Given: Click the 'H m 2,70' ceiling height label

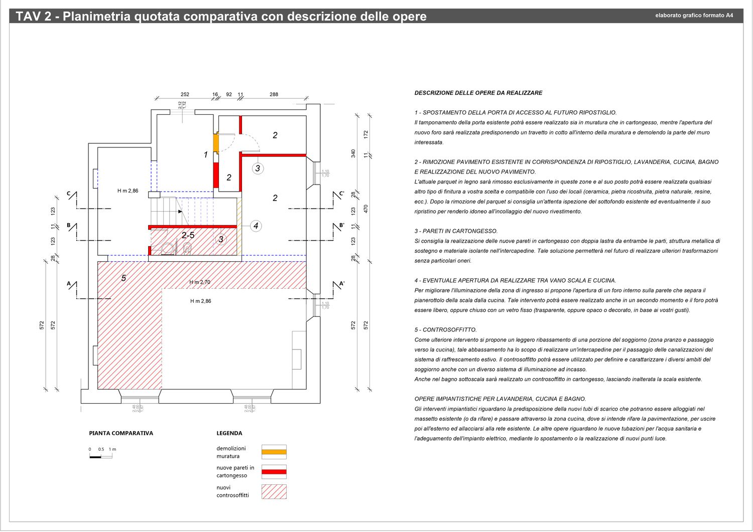Looking at the screenshot, I should coord(200,282).
